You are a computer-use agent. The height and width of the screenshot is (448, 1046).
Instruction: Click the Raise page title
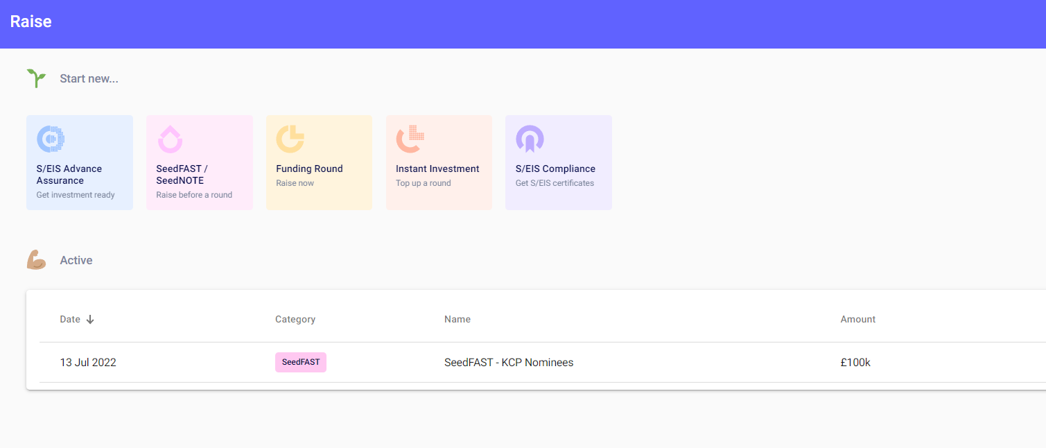30,21
